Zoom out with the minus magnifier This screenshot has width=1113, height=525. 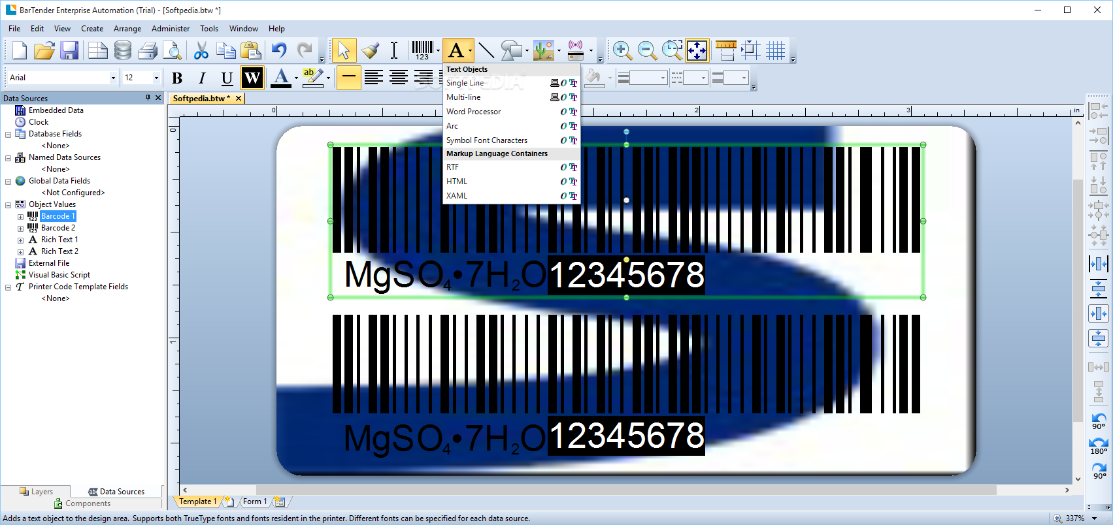pos(647,50)
